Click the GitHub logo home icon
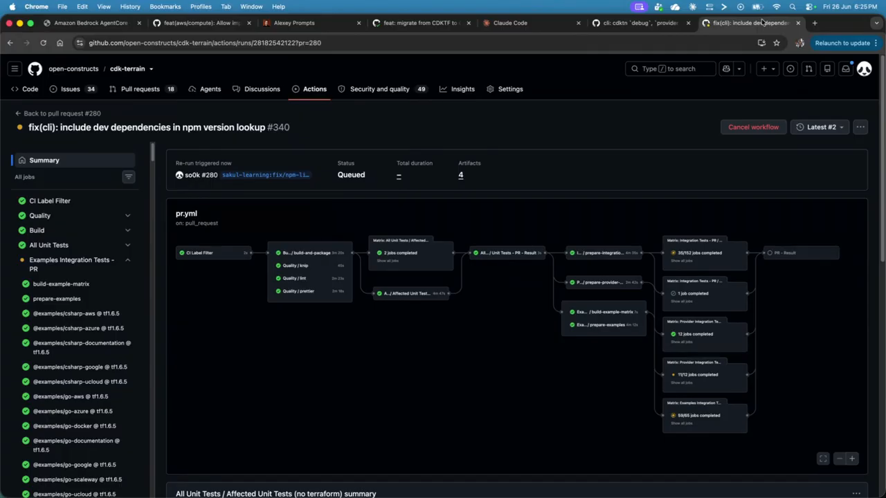Viewport: 886px width, 498px height. tap(35, 68)
